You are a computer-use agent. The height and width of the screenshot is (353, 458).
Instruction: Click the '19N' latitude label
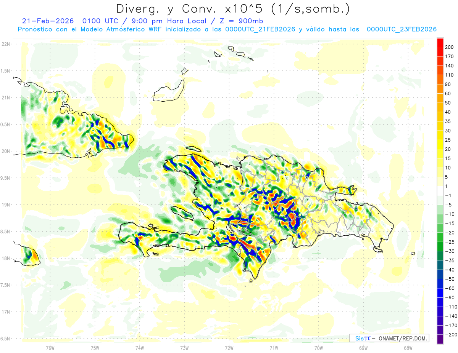pos(6,205)
